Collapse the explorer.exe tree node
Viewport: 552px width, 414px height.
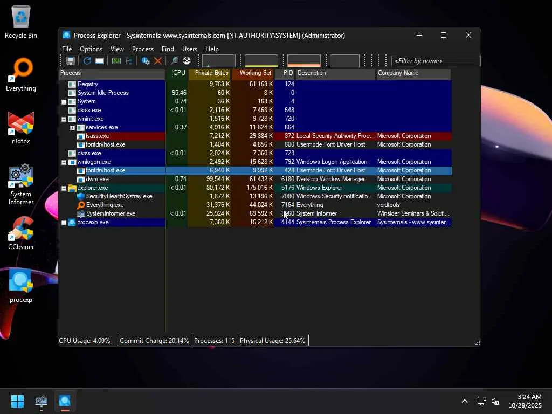[x=64, y=188]
